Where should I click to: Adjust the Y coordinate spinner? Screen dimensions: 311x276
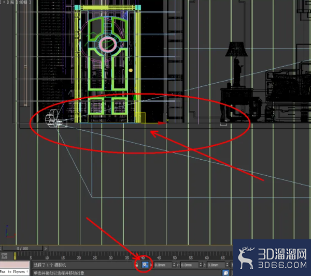coord(201,265)
